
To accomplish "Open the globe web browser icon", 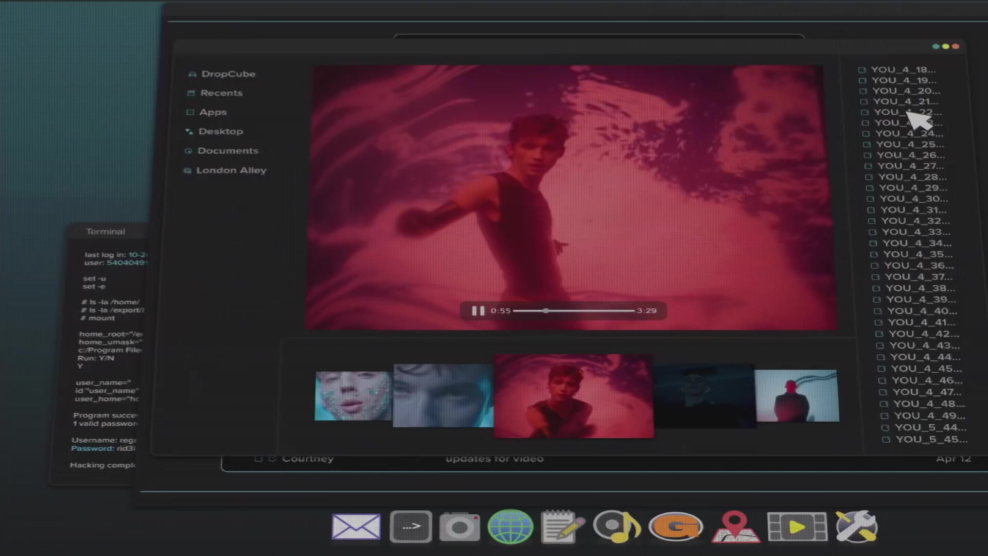I will pos(510,527).
